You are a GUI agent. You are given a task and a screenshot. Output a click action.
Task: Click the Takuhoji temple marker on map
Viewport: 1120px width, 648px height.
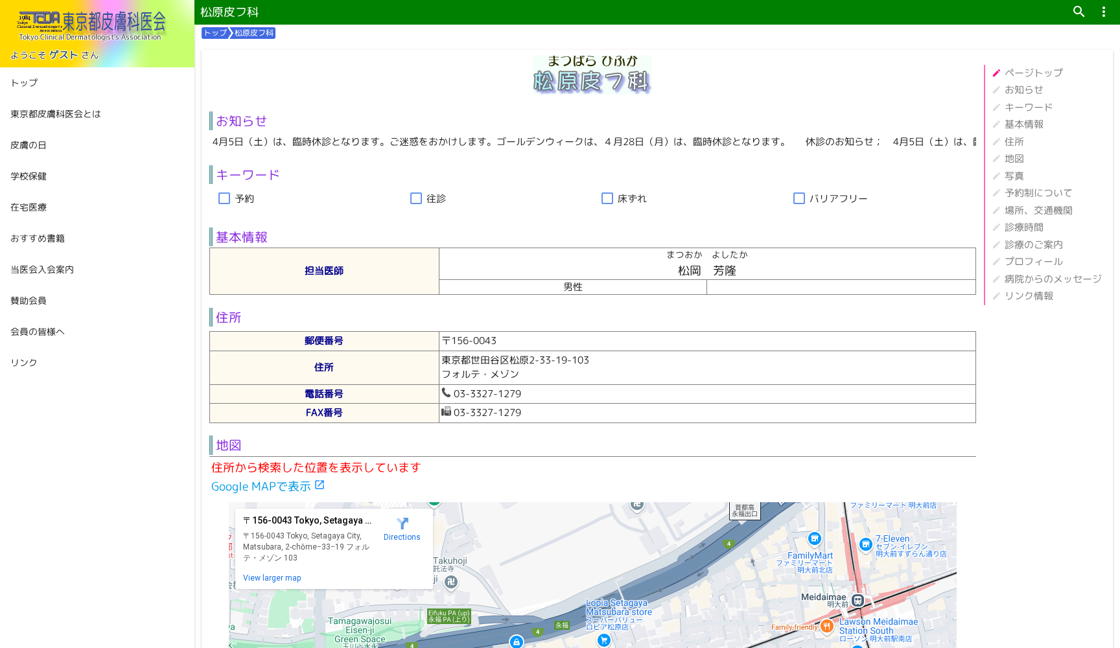pyautogui.click(x=451, y=583)
